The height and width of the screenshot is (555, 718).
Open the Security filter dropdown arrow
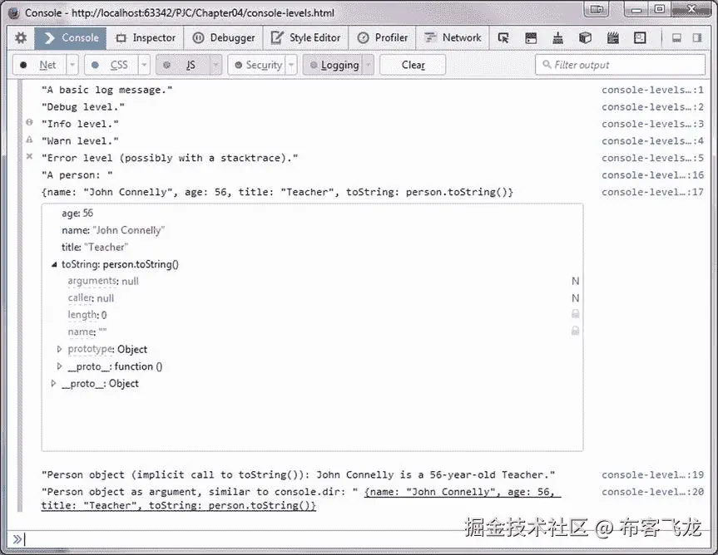291,65
